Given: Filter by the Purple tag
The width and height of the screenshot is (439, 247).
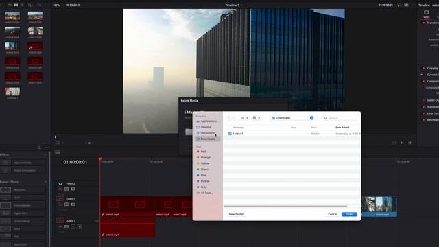Looking at the screenshot, I should pyautogui.click(x=203, y=181).
